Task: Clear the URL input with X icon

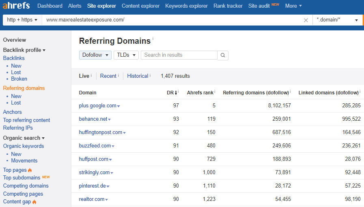Action: (306, 20)
